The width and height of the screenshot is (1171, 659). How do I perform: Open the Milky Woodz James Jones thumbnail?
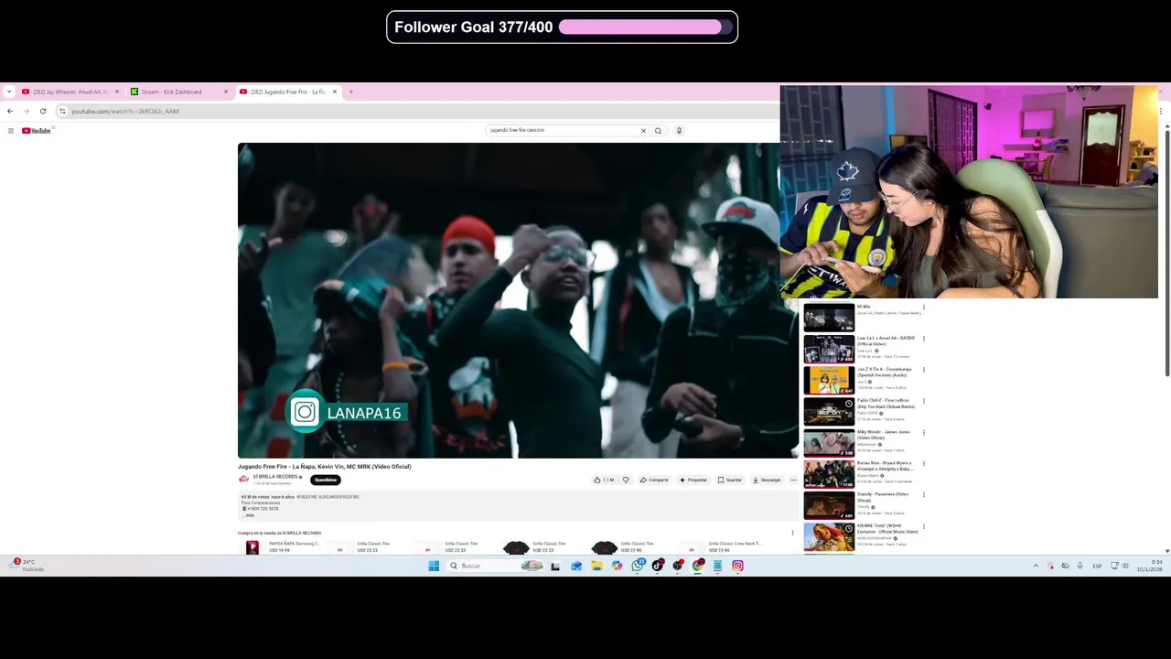tap(829, 443)
